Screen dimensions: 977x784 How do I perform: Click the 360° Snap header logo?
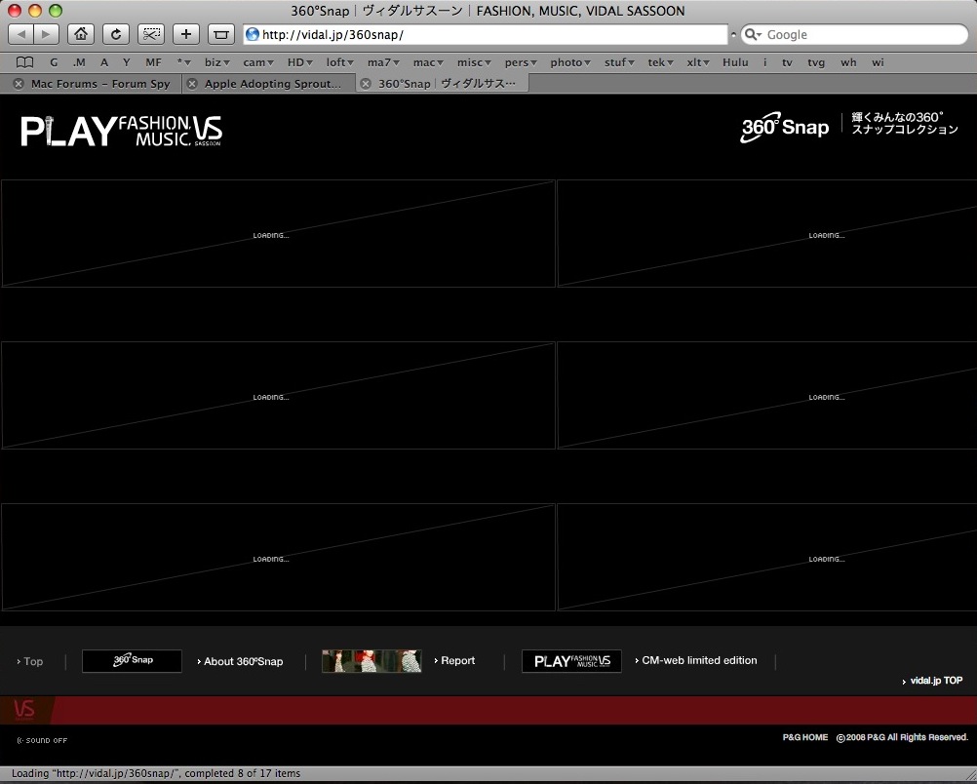click(785, 127)
